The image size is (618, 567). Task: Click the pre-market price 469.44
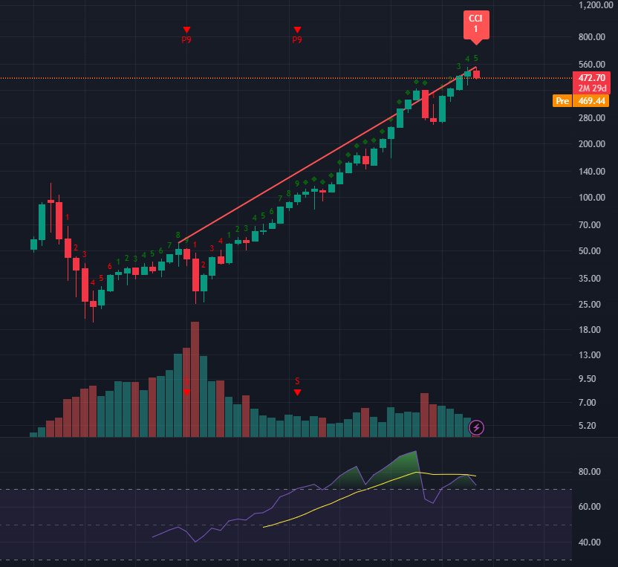(591, 101)
